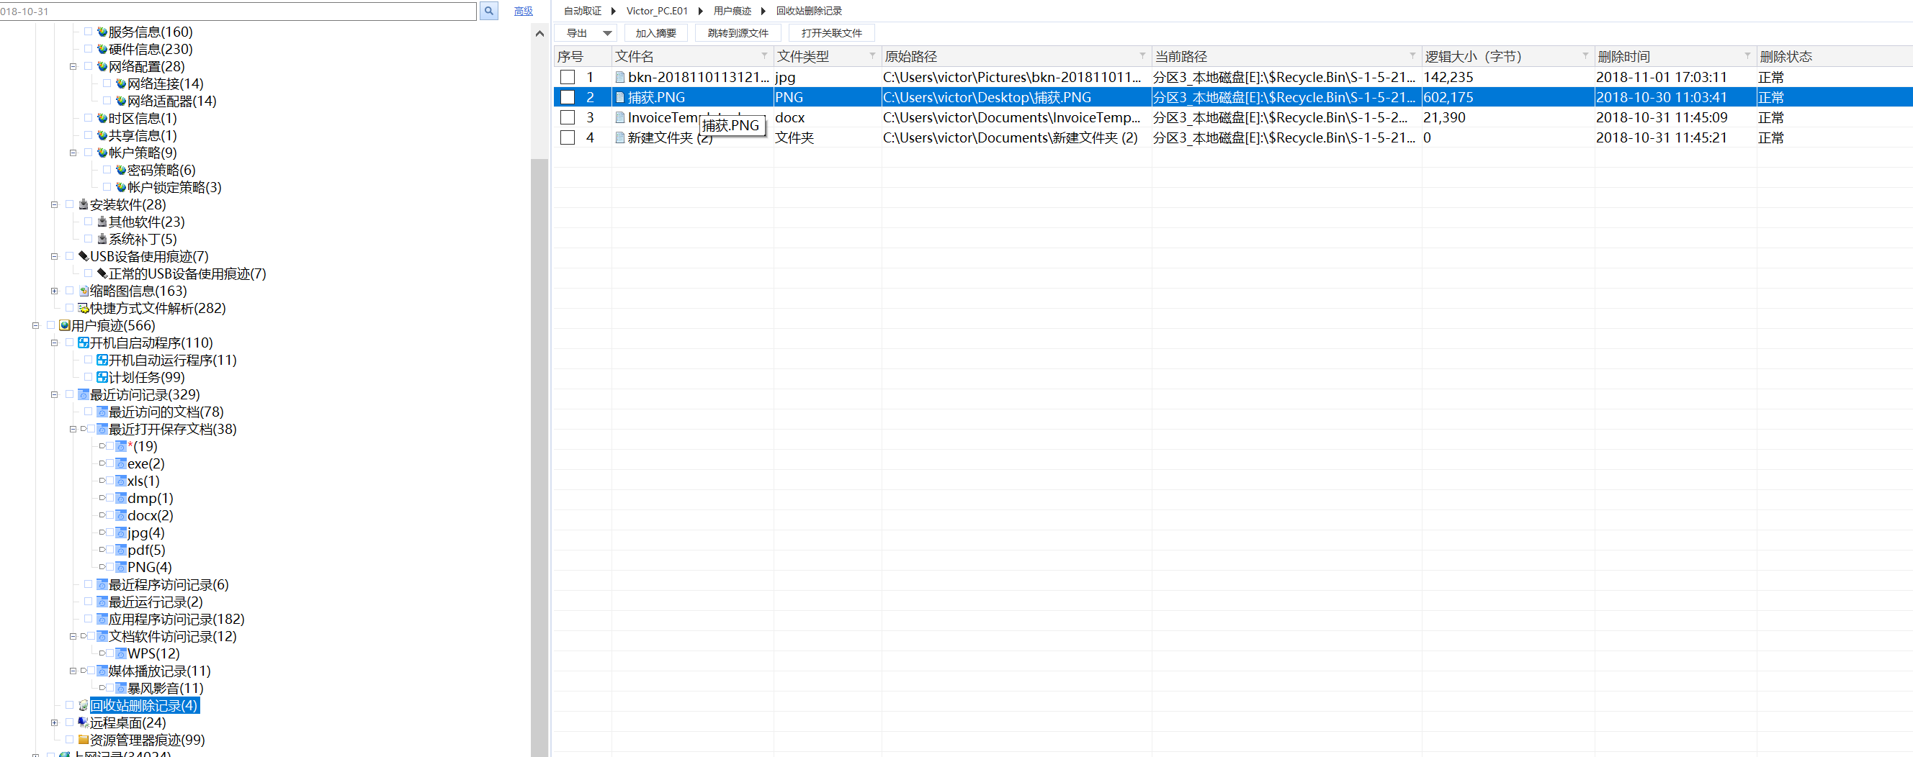Check the checkbox for row 1 bkn jpg

point(568,77)
